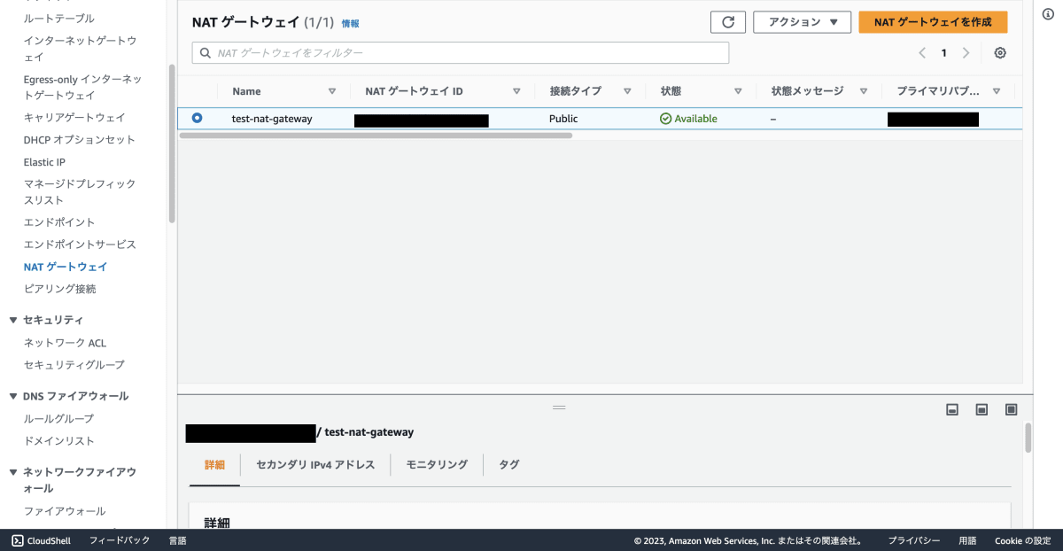Click 言語 in the footer
Image resolution: width=1063 pixels, height=551 pixels.
177,540
